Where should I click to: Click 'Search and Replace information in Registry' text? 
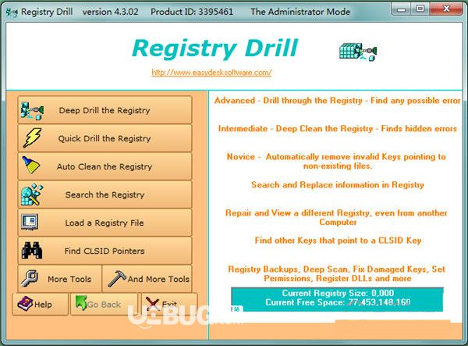[x=338, y=184]
